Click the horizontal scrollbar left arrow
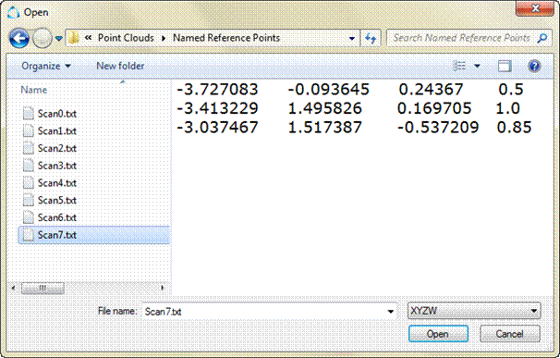560x358 pixels. tap(14, 288)
